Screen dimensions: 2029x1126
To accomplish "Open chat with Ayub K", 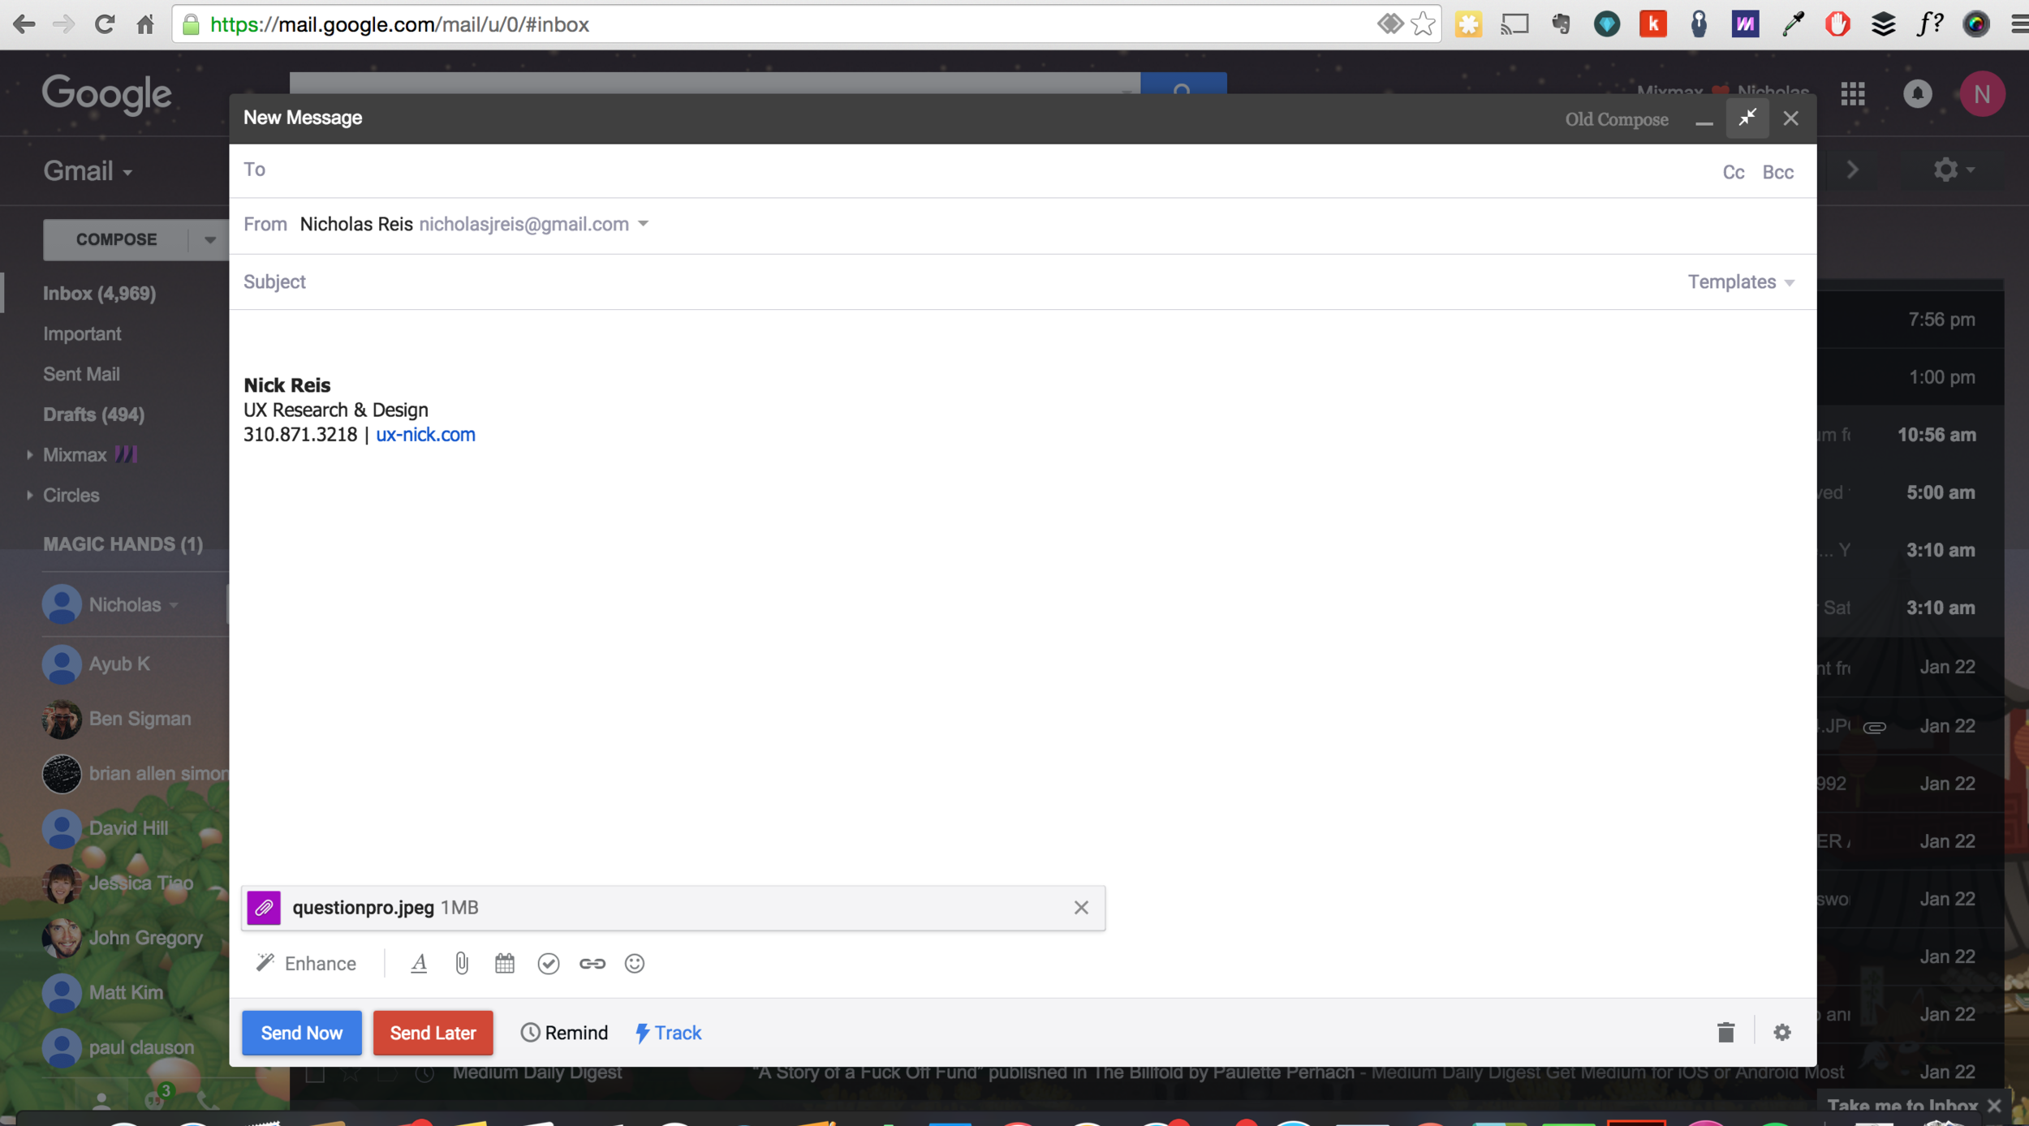I will click(x=119, y=664).
